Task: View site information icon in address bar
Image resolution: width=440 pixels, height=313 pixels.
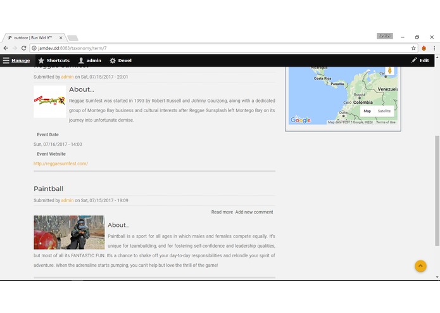Action: pos(34,48)
